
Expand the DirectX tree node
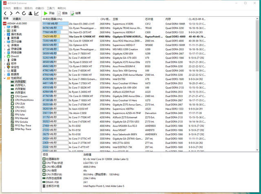coord(4,56)
